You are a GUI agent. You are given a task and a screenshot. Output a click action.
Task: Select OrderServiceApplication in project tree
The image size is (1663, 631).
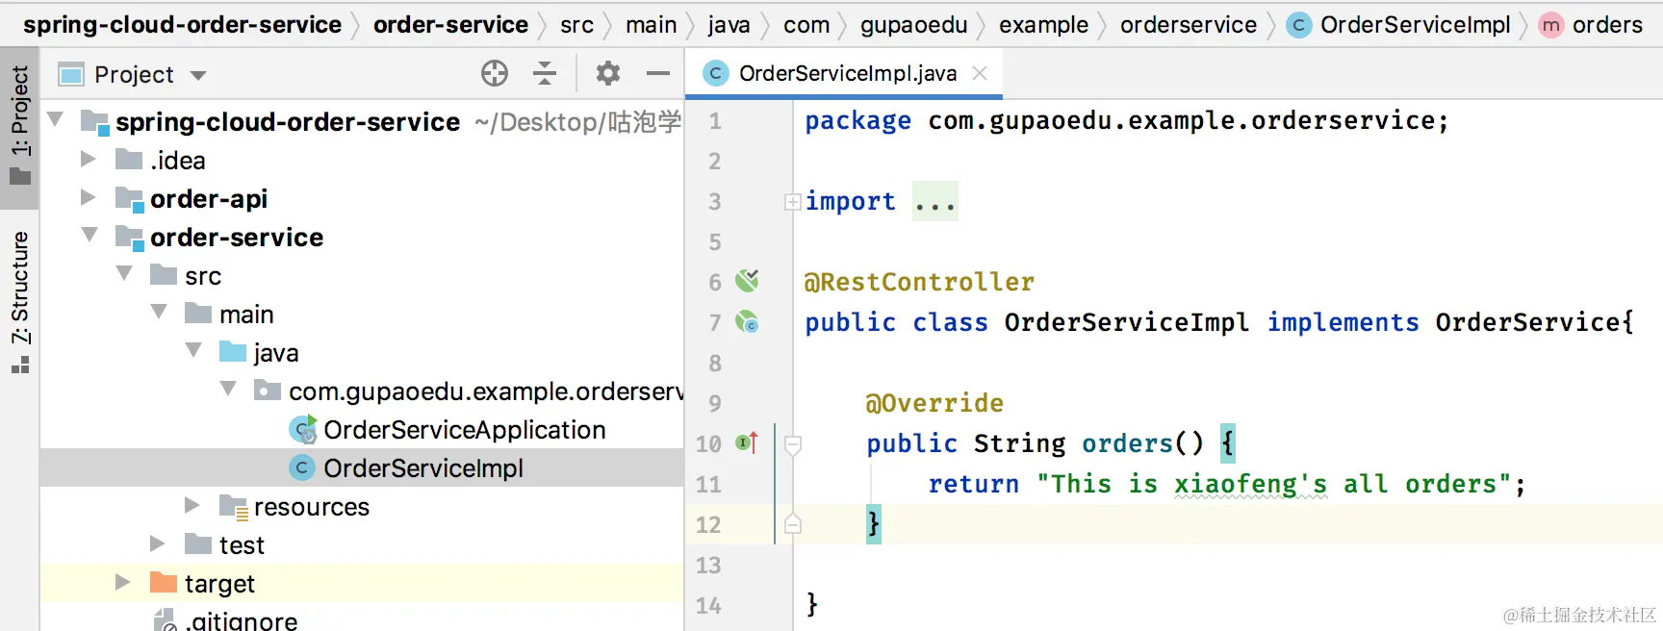(362, 429)
